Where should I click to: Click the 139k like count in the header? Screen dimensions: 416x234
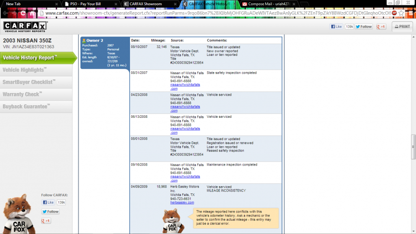click(349, 26)
